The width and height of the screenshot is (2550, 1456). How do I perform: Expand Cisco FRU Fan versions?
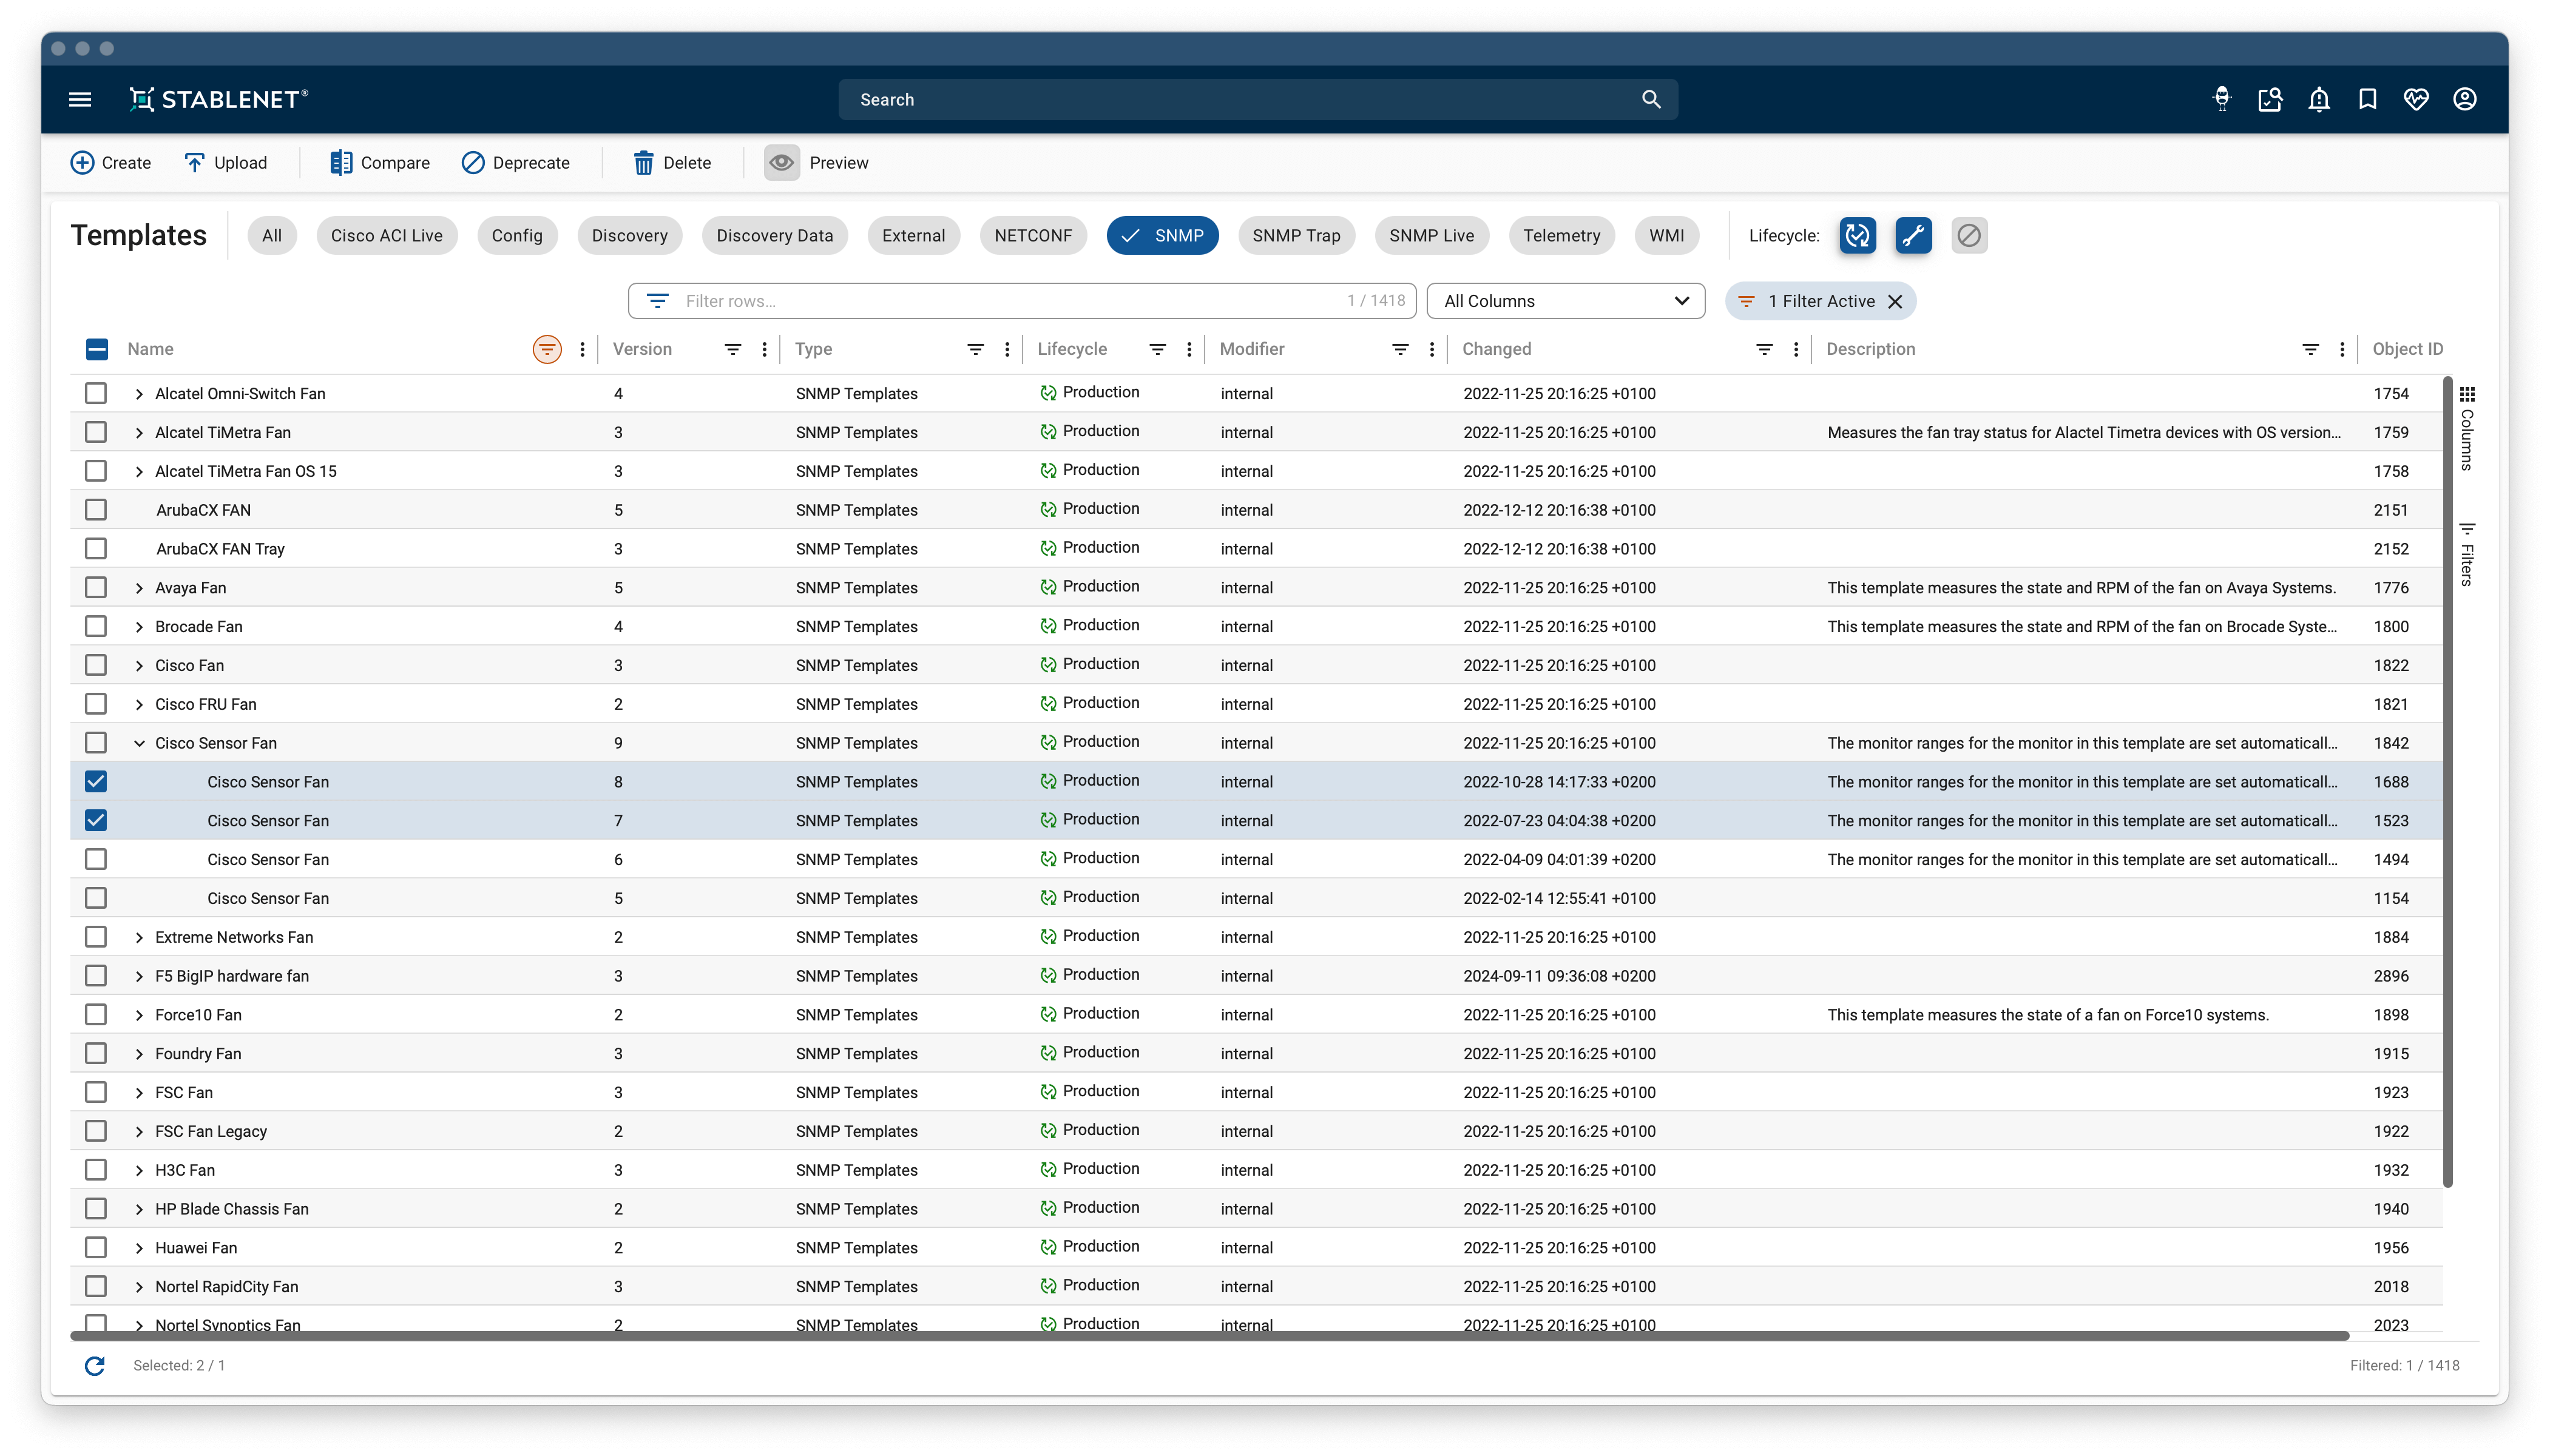(x=139, y=704)
